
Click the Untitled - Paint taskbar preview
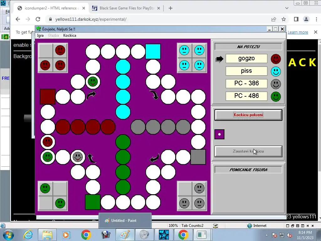tap(125, 221)
